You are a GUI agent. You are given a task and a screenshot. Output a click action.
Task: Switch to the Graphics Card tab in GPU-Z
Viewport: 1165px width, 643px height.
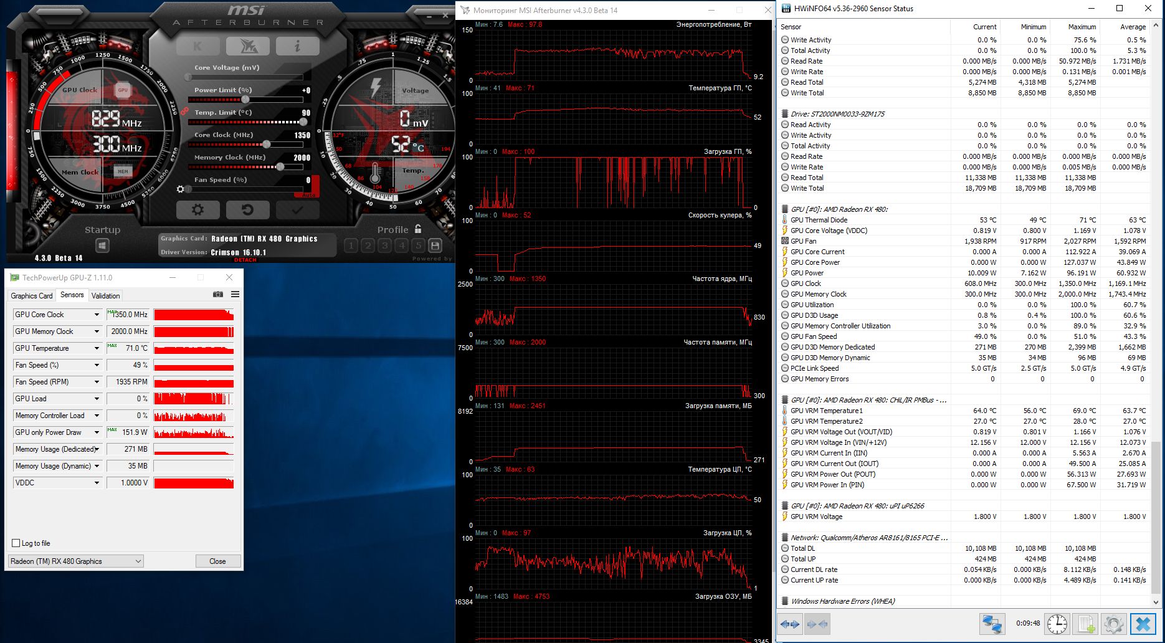point(32,296)
